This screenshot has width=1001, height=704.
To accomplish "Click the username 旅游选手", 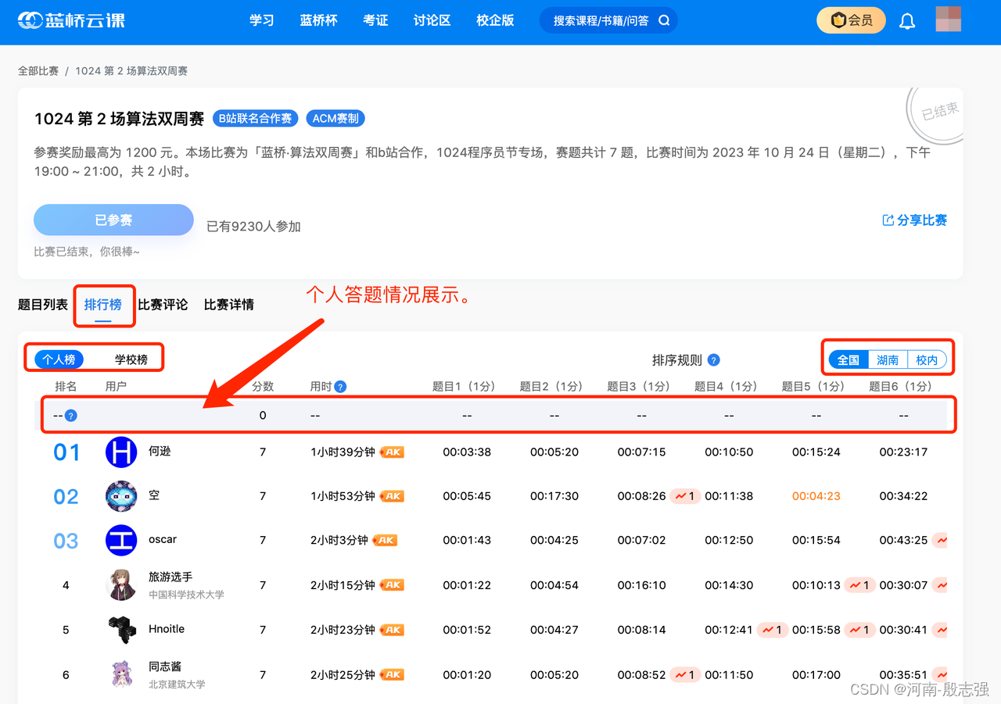I will [x=170, y=577].
